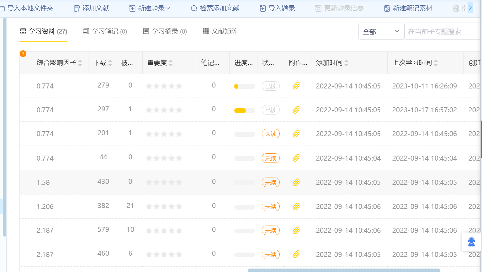The width and height of the screenshot is (482, 272).
Task: Toggle 未读 status badge in the 201 downloads row
Action: point(271,134)
